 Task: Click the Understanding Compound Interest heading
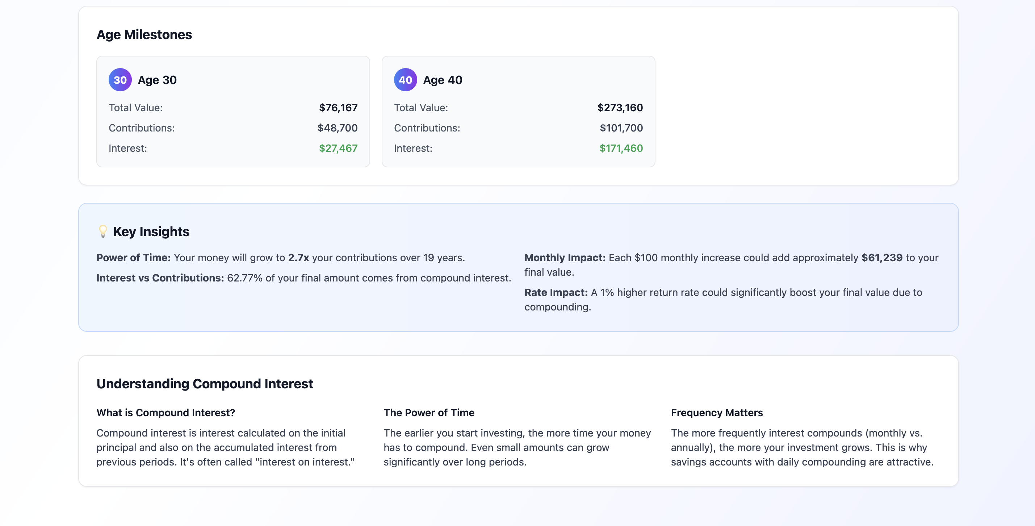pos(205,383)
